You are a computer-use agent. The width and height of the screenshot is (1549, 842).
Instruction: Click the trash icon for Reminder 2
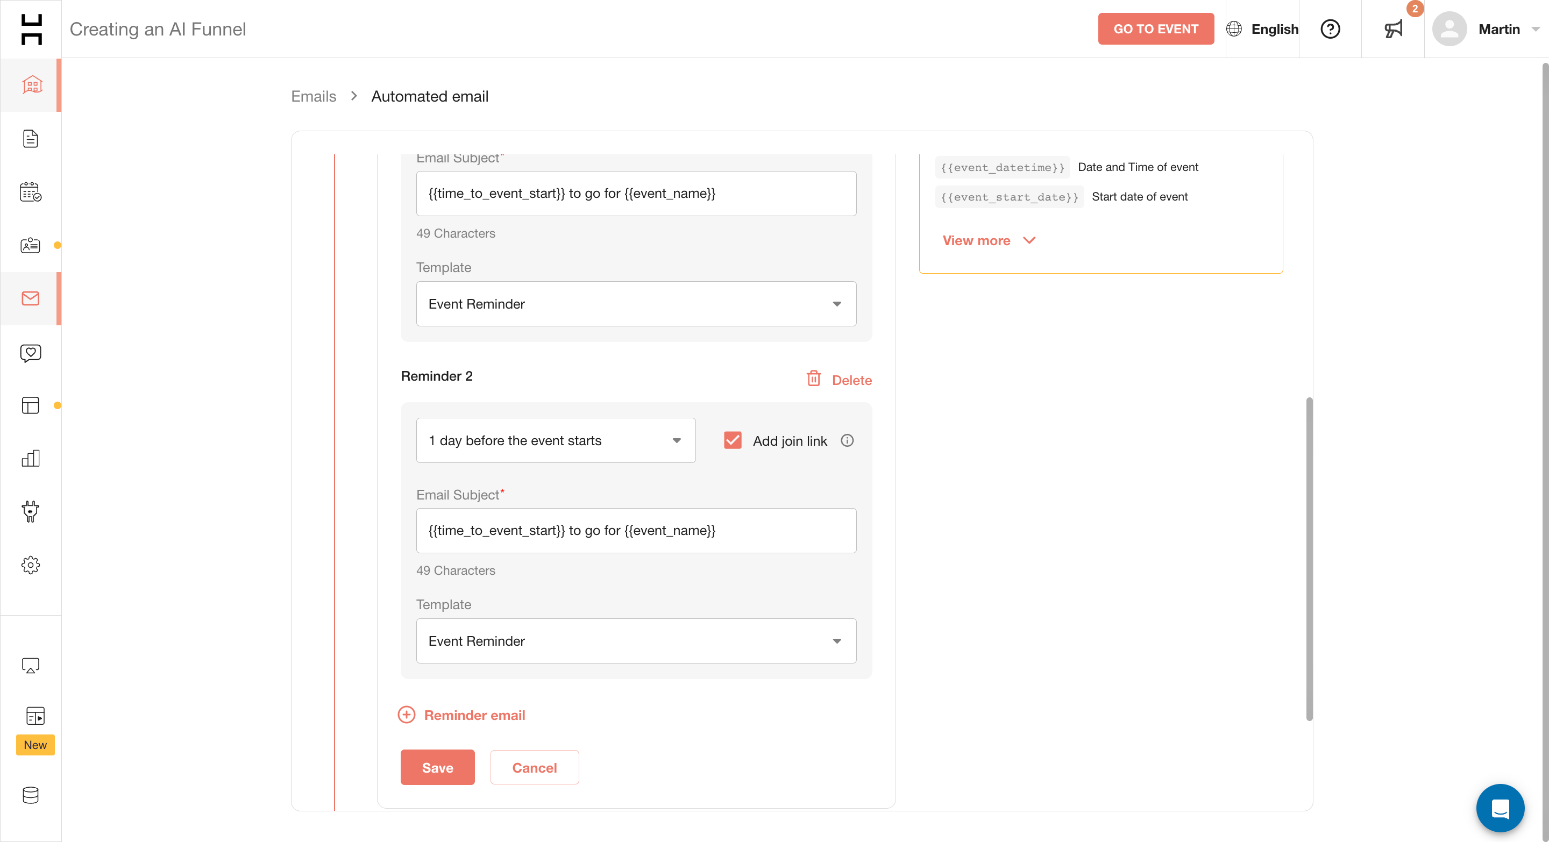coord(814,379)
